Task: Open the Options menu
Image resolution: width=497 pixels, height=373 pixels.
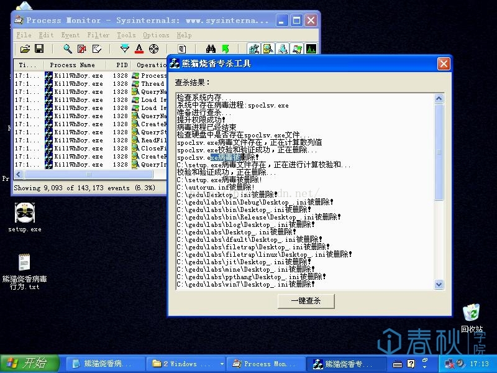Action: 156,35
